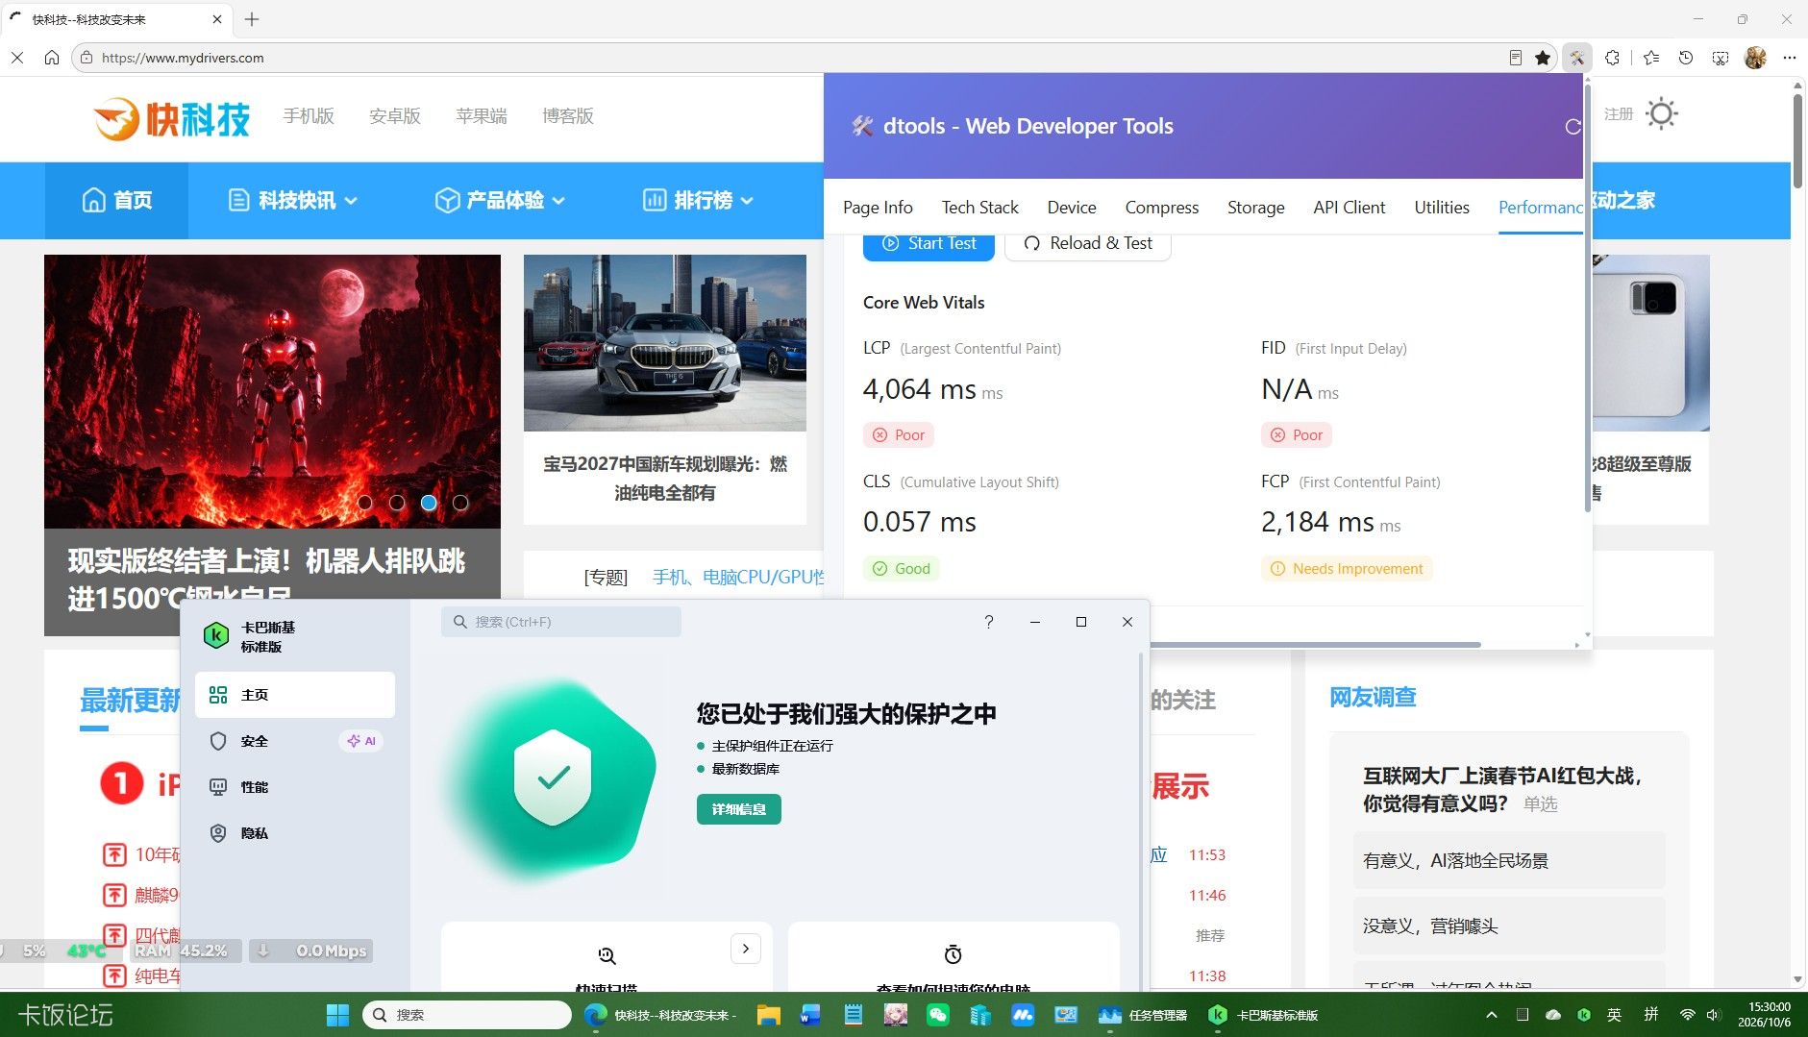The height and width of the screenshot is (1037, 1808).
Task: Open the browser extensions puzzle icon
Action: (1613, 58)
